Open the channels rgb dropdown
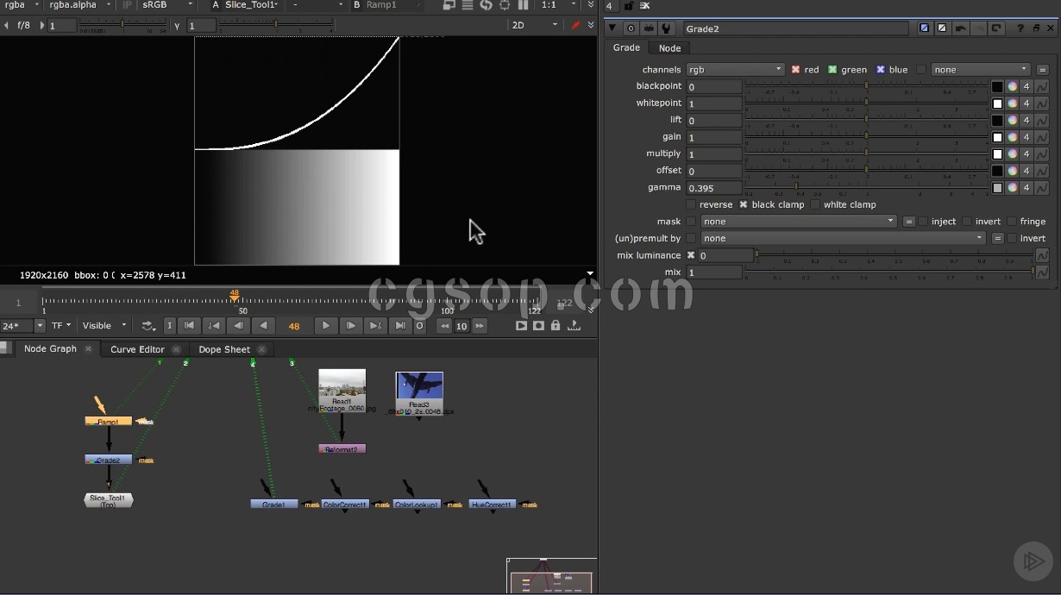Viewport: 1061px width, 595px height. click(735, 70)
